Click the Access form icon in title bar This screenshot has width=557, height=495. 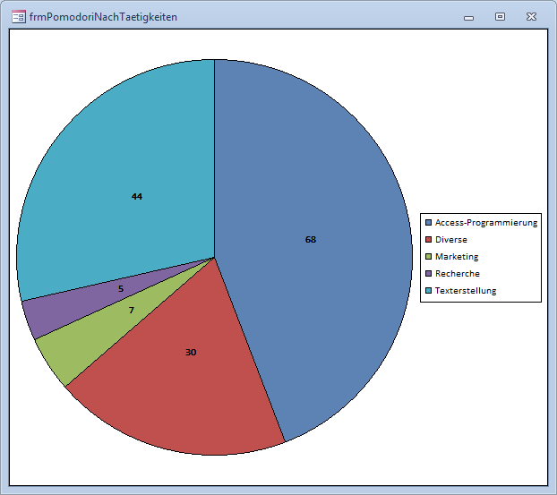[x=18, y=16]
